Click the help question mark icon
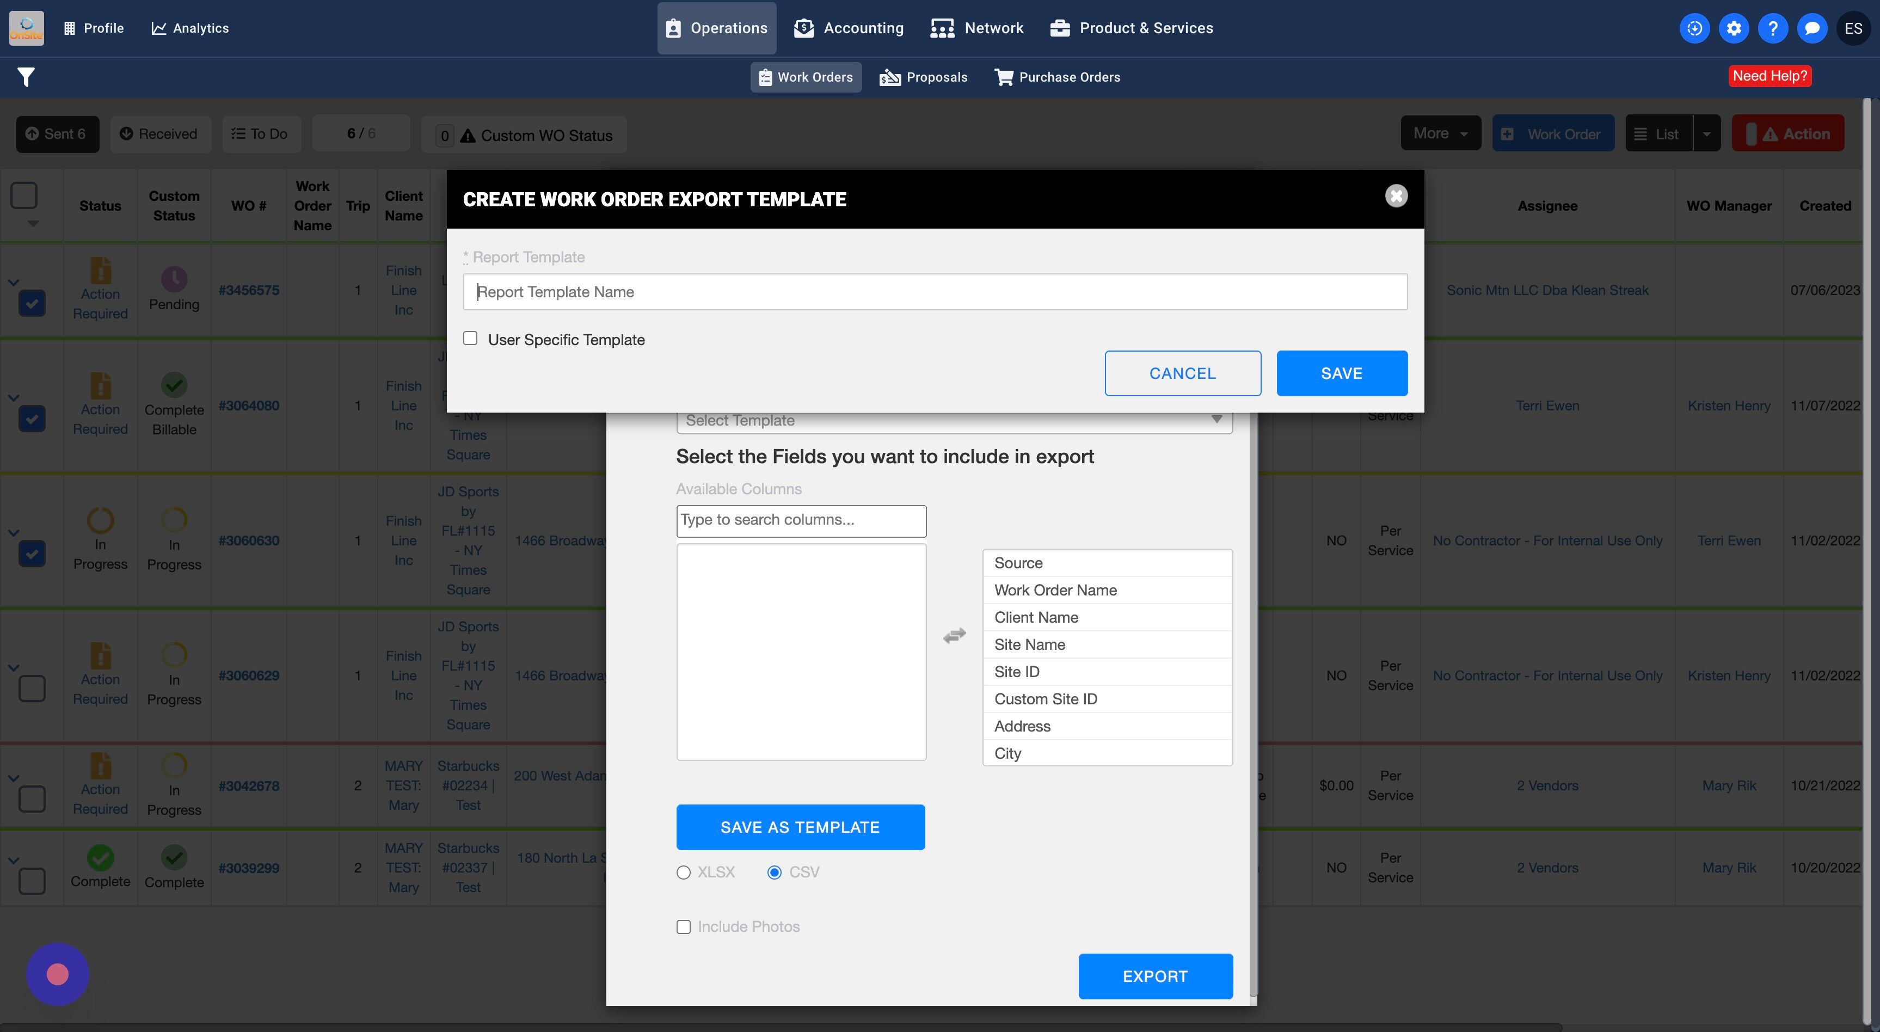This screenshot has height=1032, width=1880. [1772, 28]
